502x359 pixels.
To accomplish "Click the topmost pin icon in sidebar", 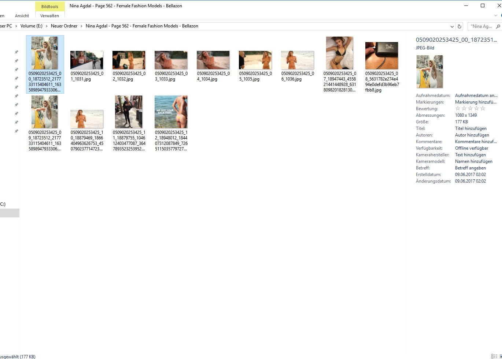I will pos(16,52).
